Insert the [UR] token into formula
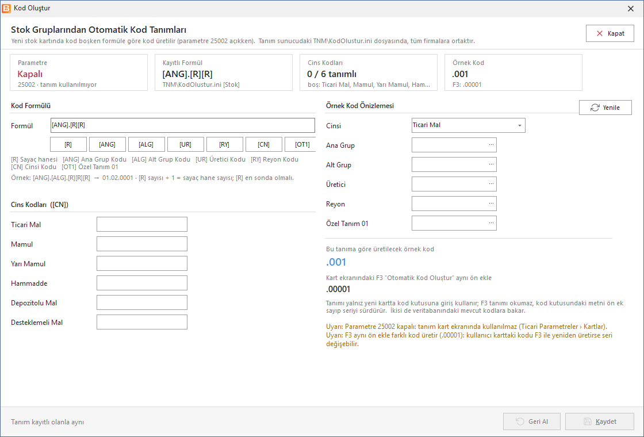Screen dimensions: 644x437 tap(185, 144)
